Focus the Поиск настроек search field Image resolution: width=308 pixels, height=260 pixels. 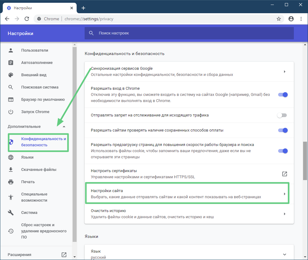(189, 33)
